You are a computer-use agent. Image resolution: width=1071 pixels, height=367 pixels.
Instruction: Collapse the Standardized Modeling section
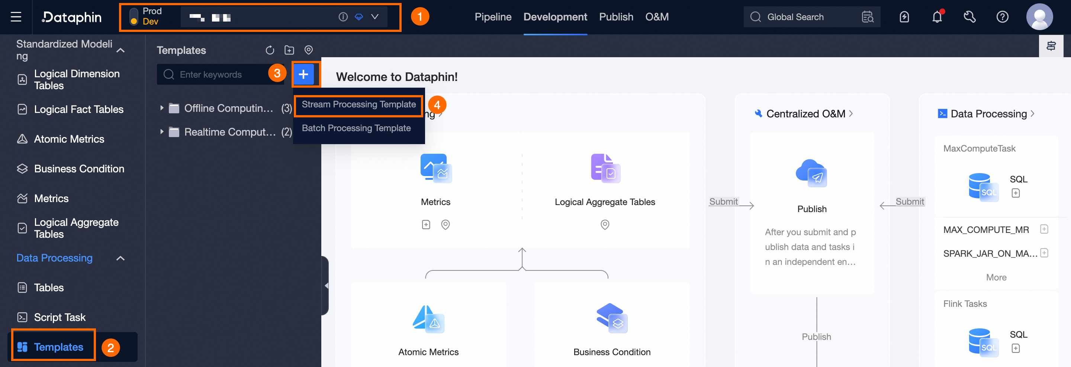coord(120,50)
